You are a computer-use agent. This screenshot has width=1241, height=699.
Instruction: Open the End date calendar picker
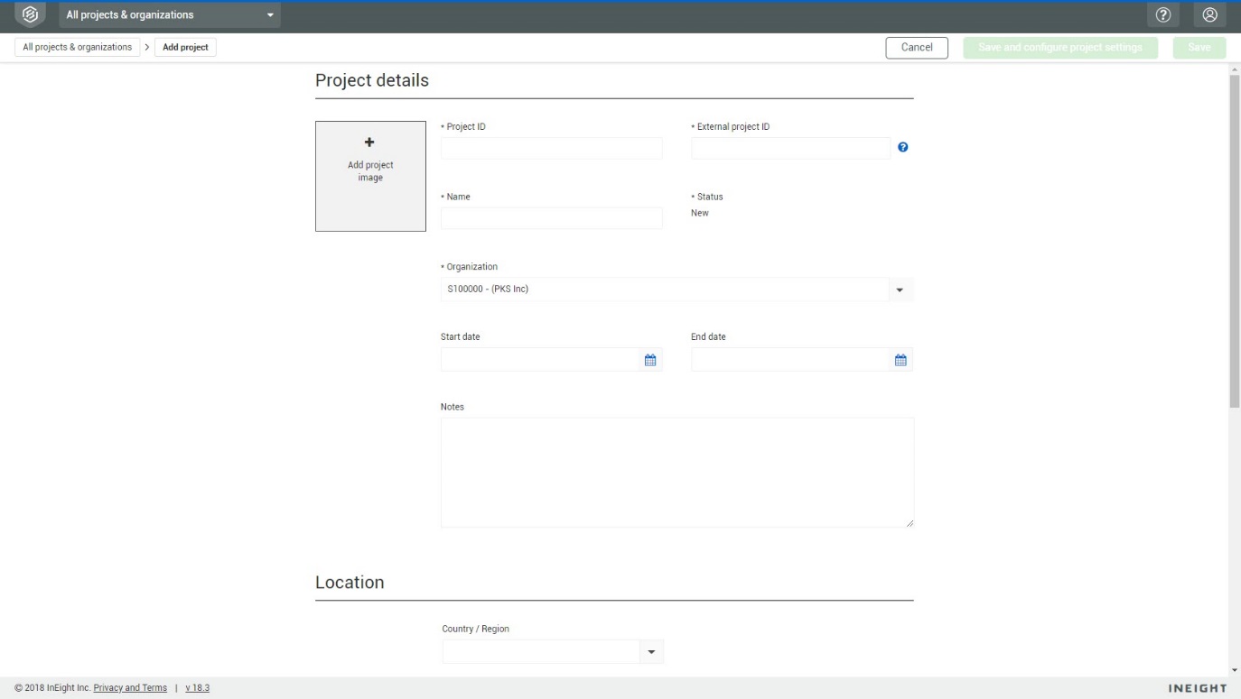[900, 359]
